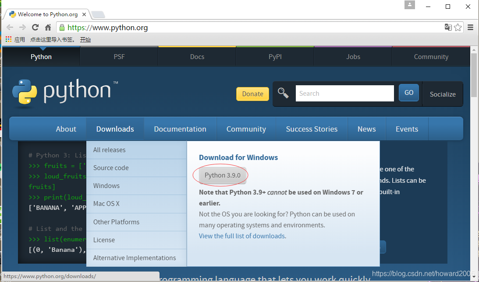The image size is (479, 282).
Task: Open the translate page icon in address bar
Action: click(448, 28)
